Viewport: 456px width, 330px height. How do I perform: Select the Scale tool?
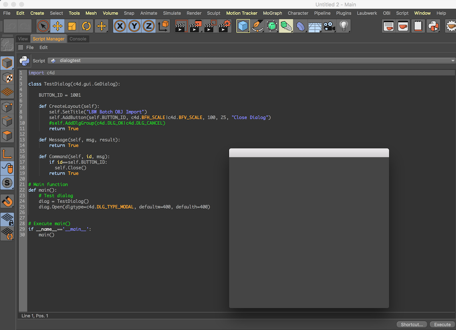[x=72, y=26]
